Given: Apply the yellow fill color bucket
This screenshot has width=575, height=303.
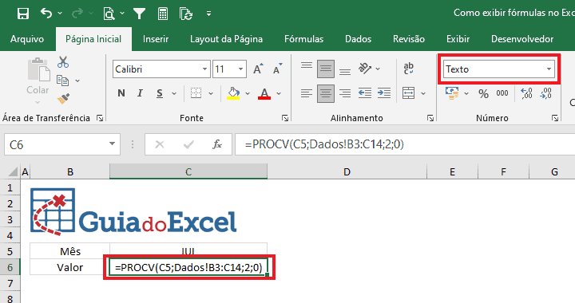Looking at the screenshot, I should point(233,93).
